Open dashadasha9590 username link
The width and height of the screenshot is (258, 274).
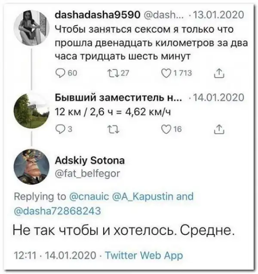97,15
